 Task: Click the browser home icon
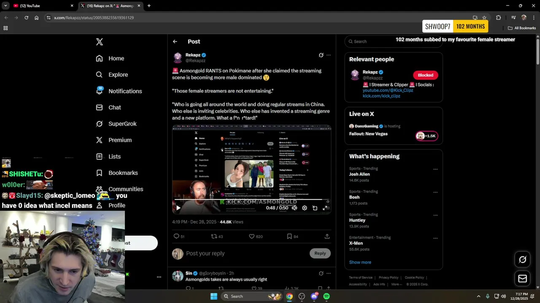pos(37,18)
